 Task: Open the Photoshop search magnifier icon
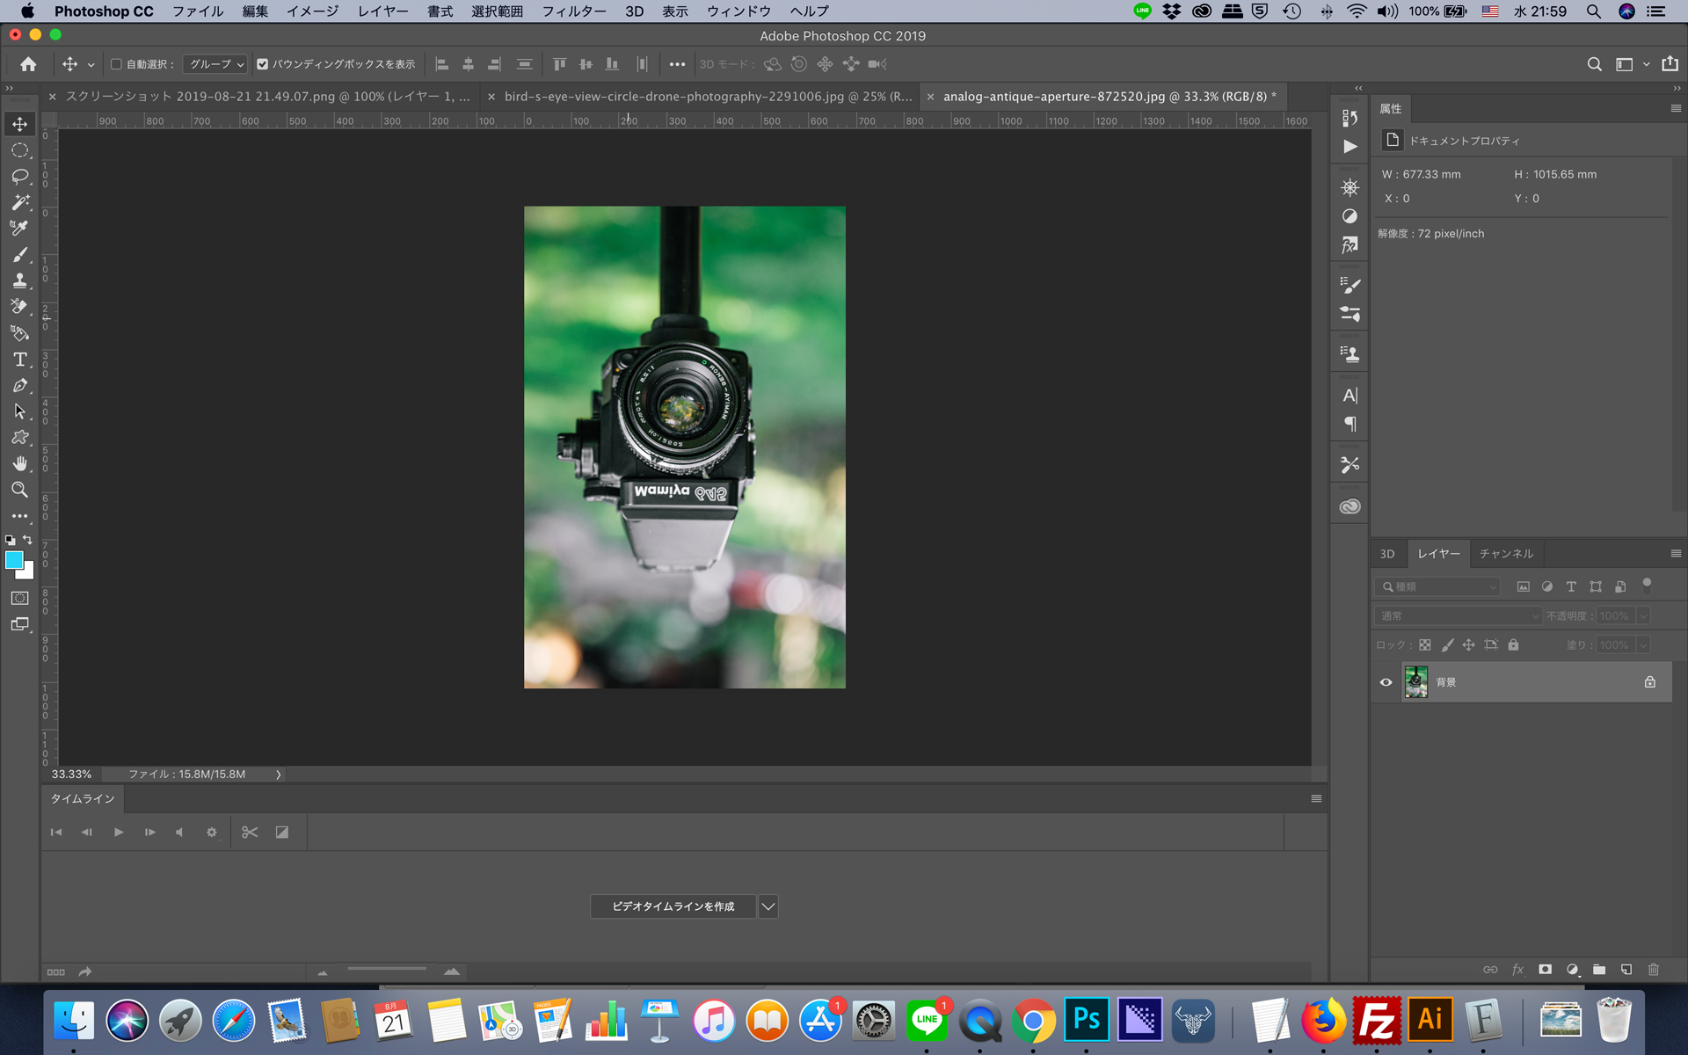[1594, 64]
